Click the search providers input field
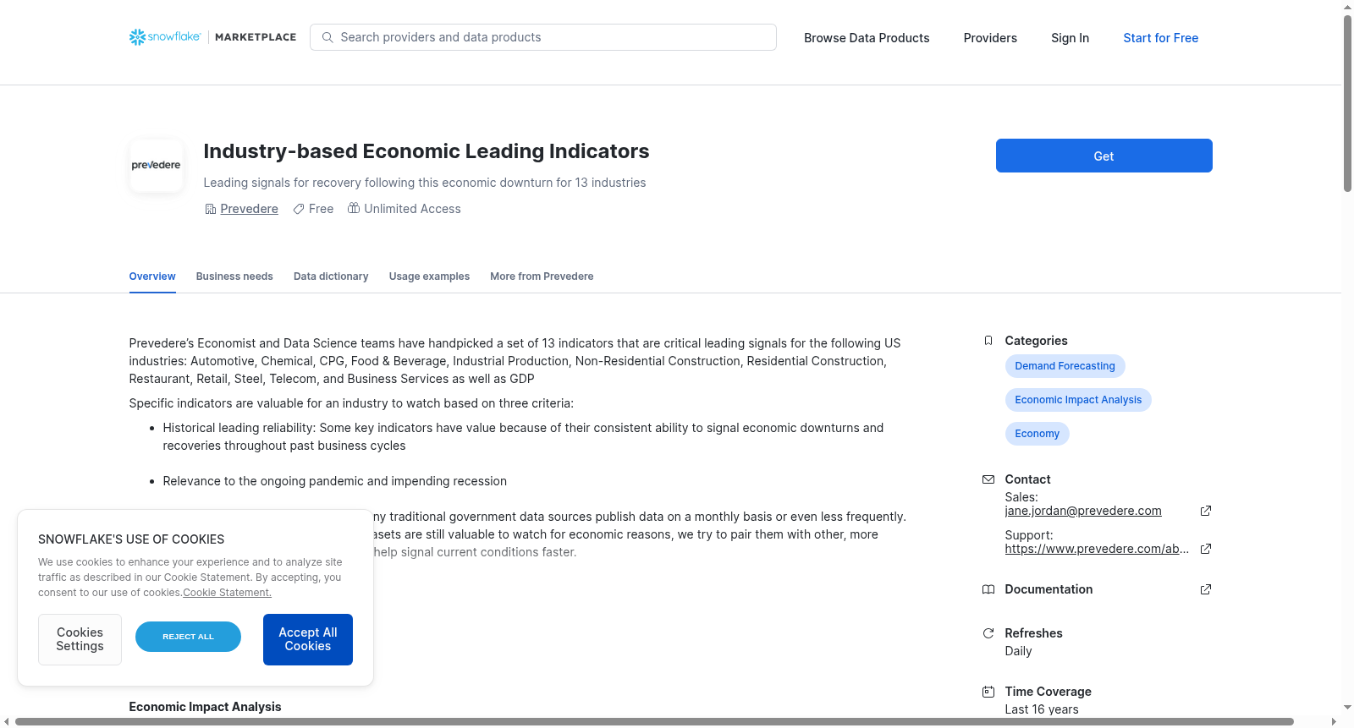The width and height of the screenshot is (1354, 728). tap(543, 37)
